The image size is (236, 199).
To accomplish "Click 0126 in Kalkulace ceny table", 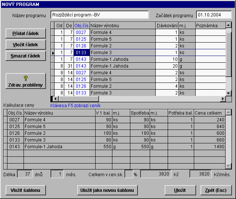I will [16, 133].
